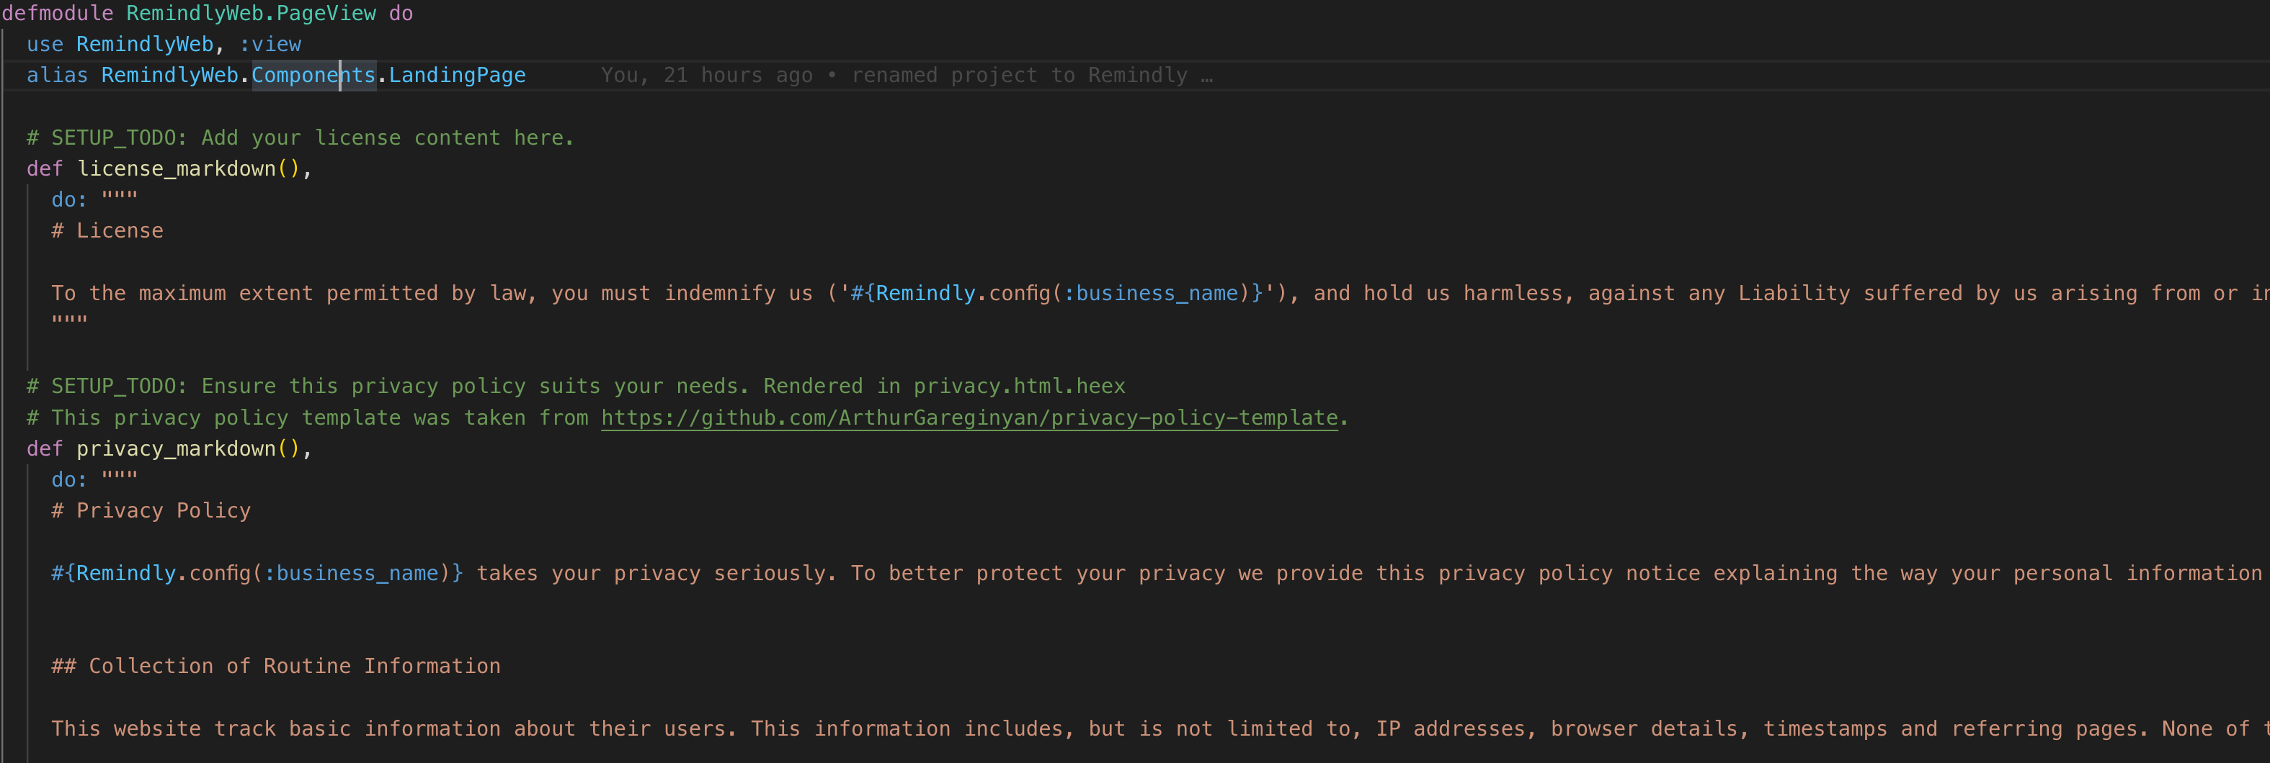Image resolution: width=2270 pixels, height=763 pixels.
Task: Click 'defmodule' keyword on first line
Action: tap(57, 13)
